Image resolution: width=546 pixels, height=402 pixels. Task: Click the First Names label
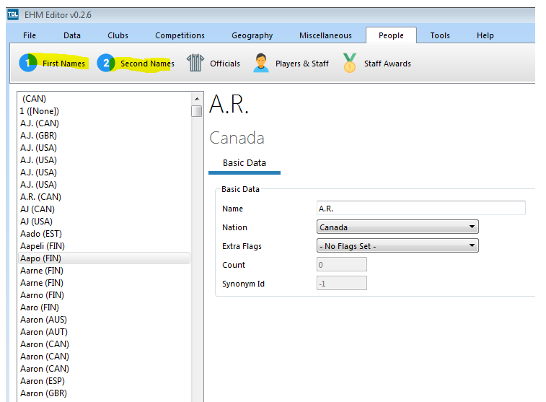point(63,64)
